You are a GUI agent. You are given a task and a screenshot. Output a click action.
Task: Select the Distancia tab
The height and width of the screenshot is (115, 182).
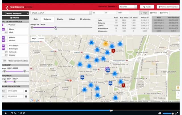(x=47, y=19)
